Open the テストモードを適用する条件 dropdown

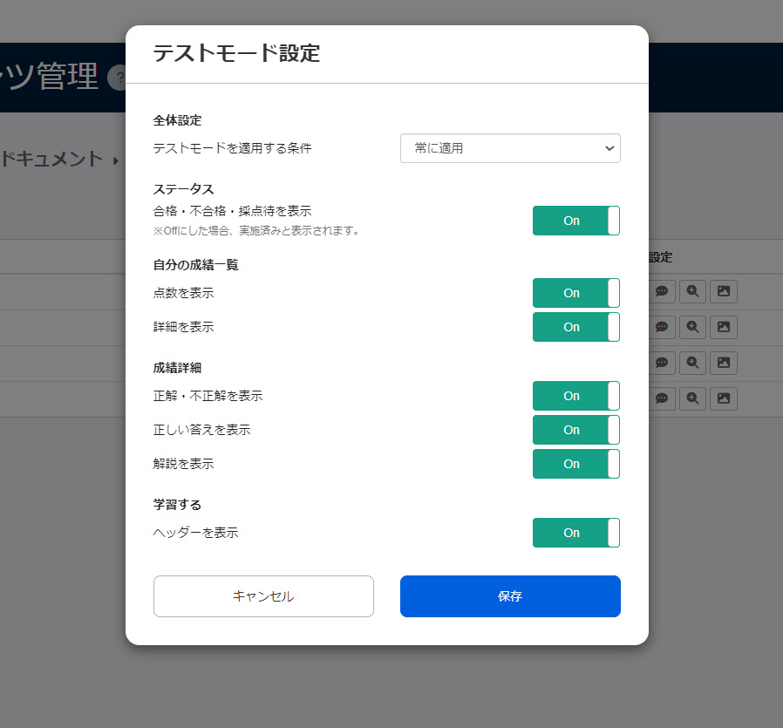point(510,148)
